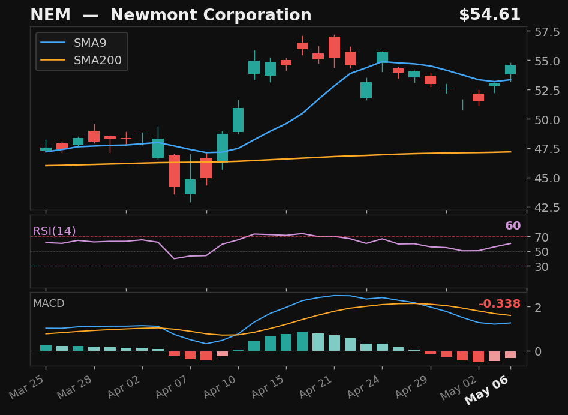Click the Apr 10 date label

point(220,387)
